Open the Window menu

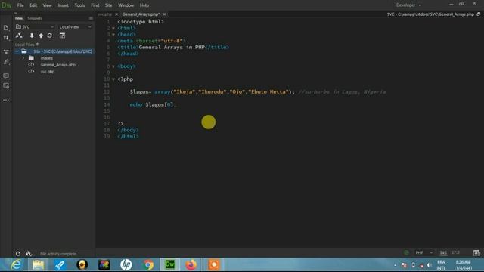[x=126, y=5]
